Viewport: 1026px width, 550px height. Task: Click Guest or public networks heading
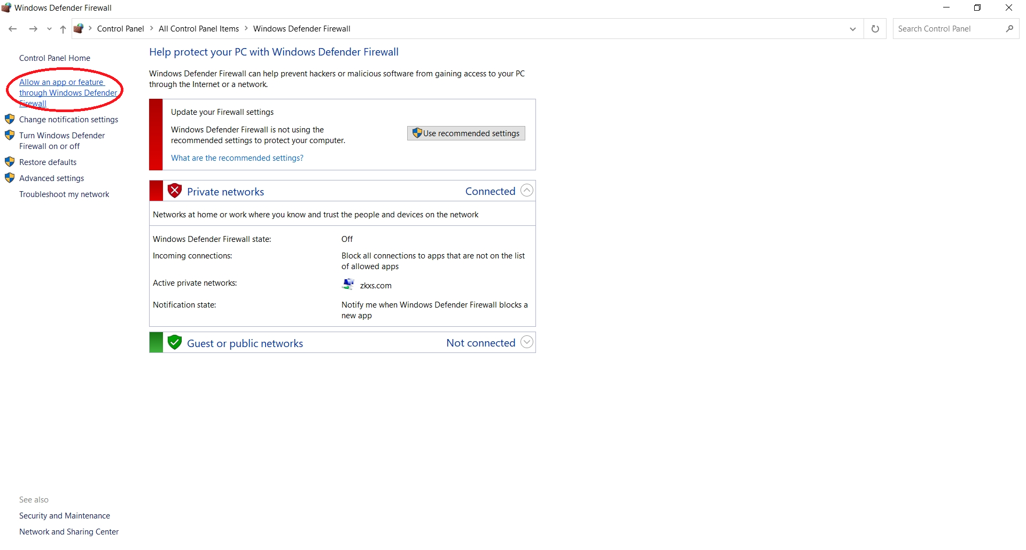tap(245, 343)
